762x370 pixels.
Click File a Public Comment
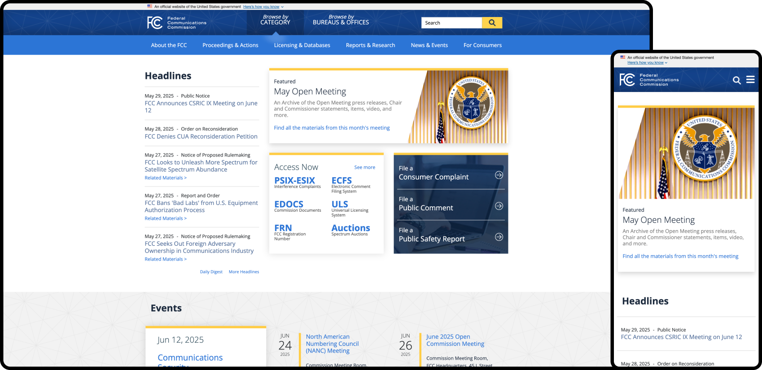pos(451,204)
